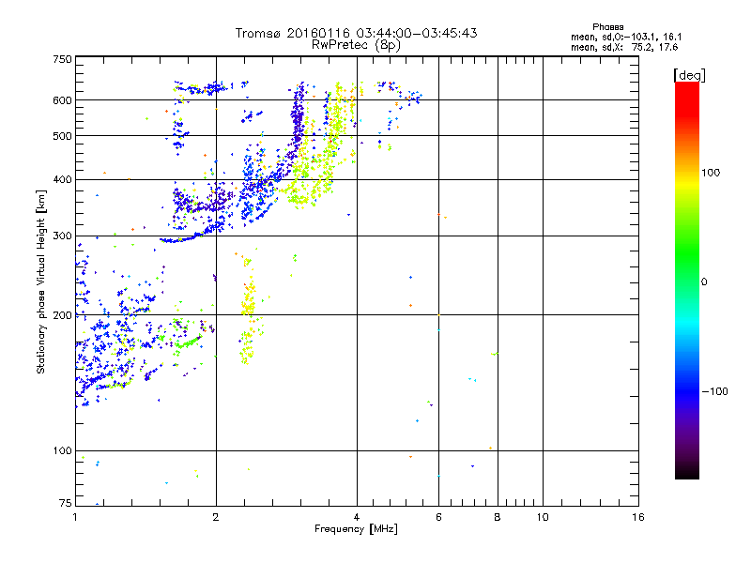This screenshot has width=751, height=563.
Task: Click the colorbar tick label '0'
Action: point(704,281)
